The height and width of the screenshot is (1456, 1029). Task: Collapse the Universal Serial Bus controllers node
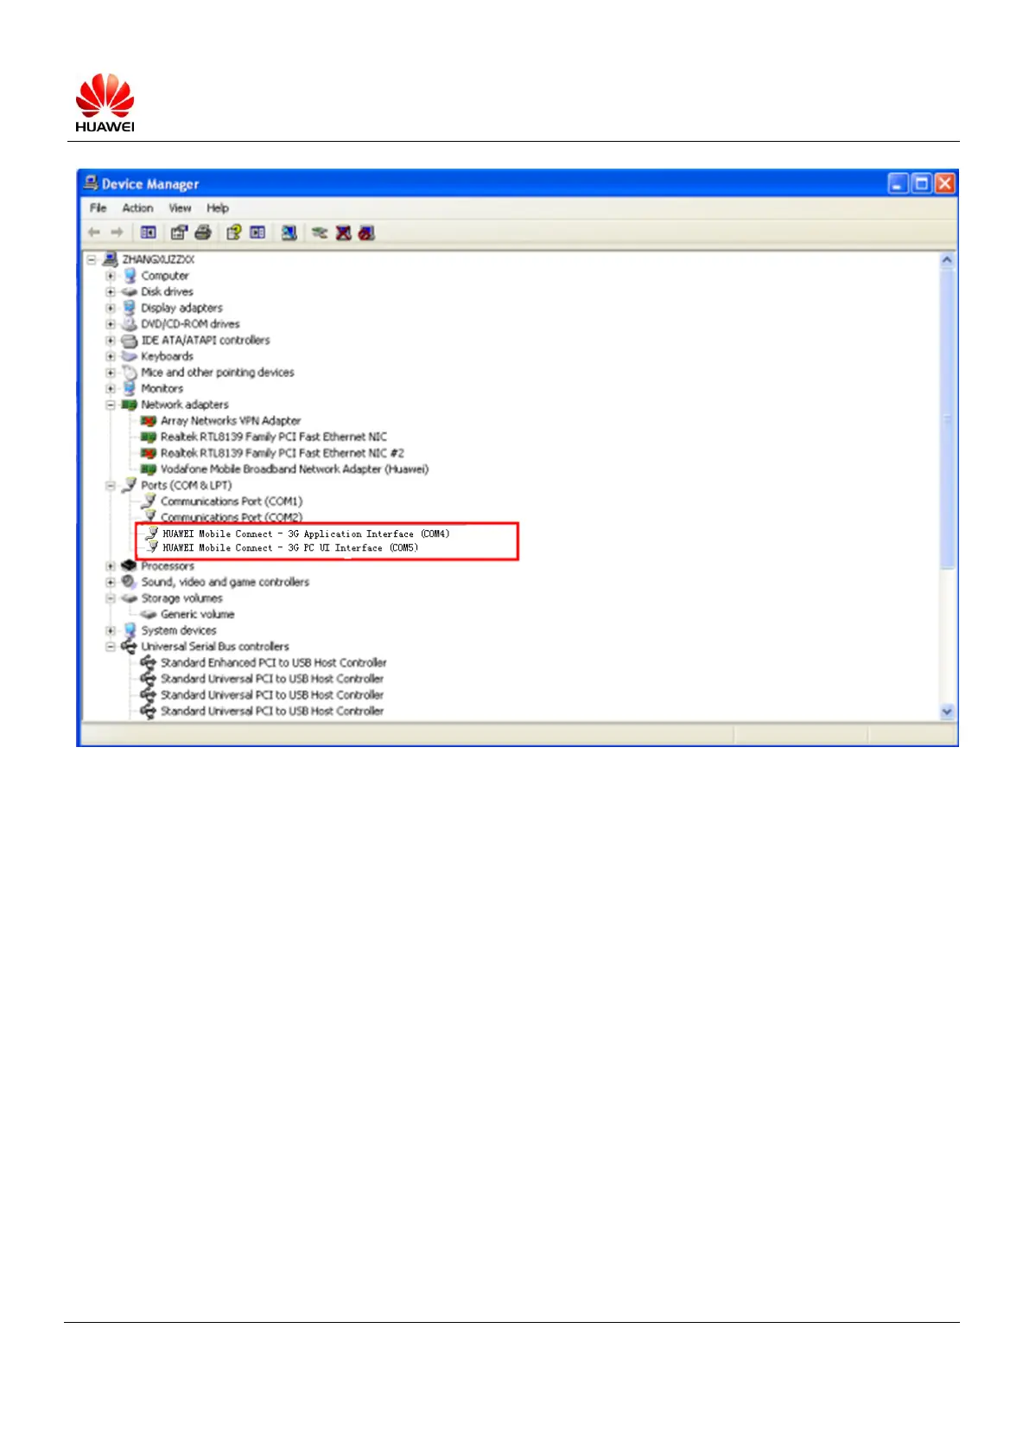pos(111,647)
